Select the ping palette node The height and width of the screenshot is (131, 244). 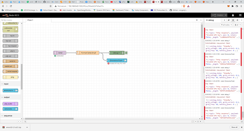pyautogui.click(x=10, y=77)
